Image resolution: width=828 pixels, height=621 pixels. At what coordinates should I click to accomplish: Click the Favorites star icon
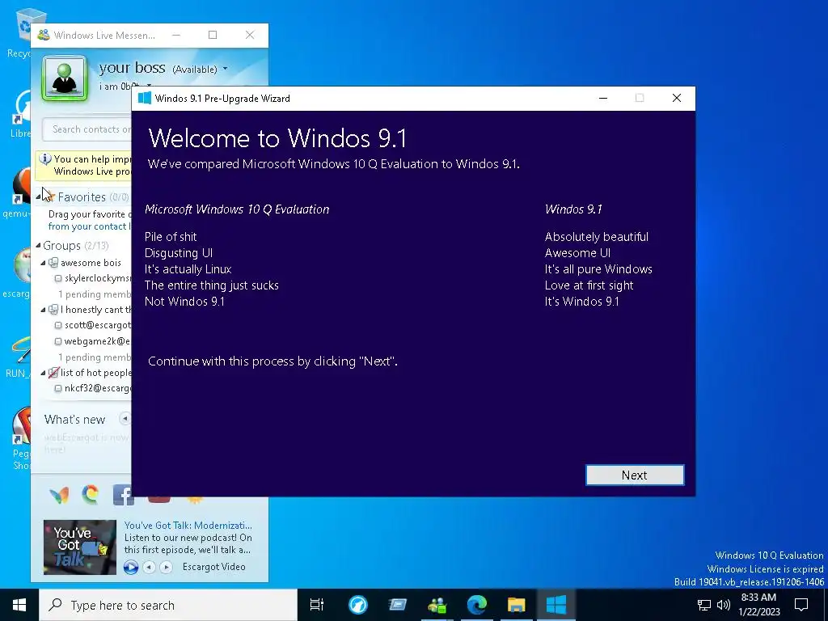[x=49, y=196]
